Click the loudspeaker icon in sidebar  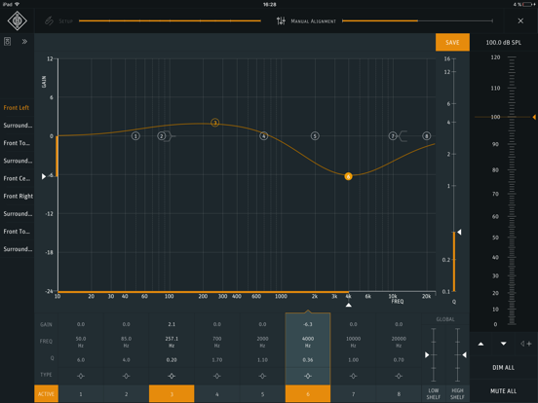(7, 42)
